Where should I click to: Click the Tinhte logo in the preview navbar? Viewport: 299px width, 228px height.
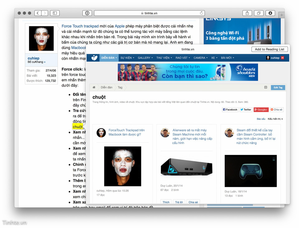[x=94, y=58]
